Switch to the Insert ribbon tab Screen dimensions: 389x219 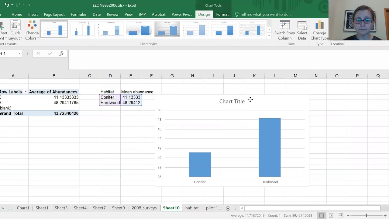(33, 14)
